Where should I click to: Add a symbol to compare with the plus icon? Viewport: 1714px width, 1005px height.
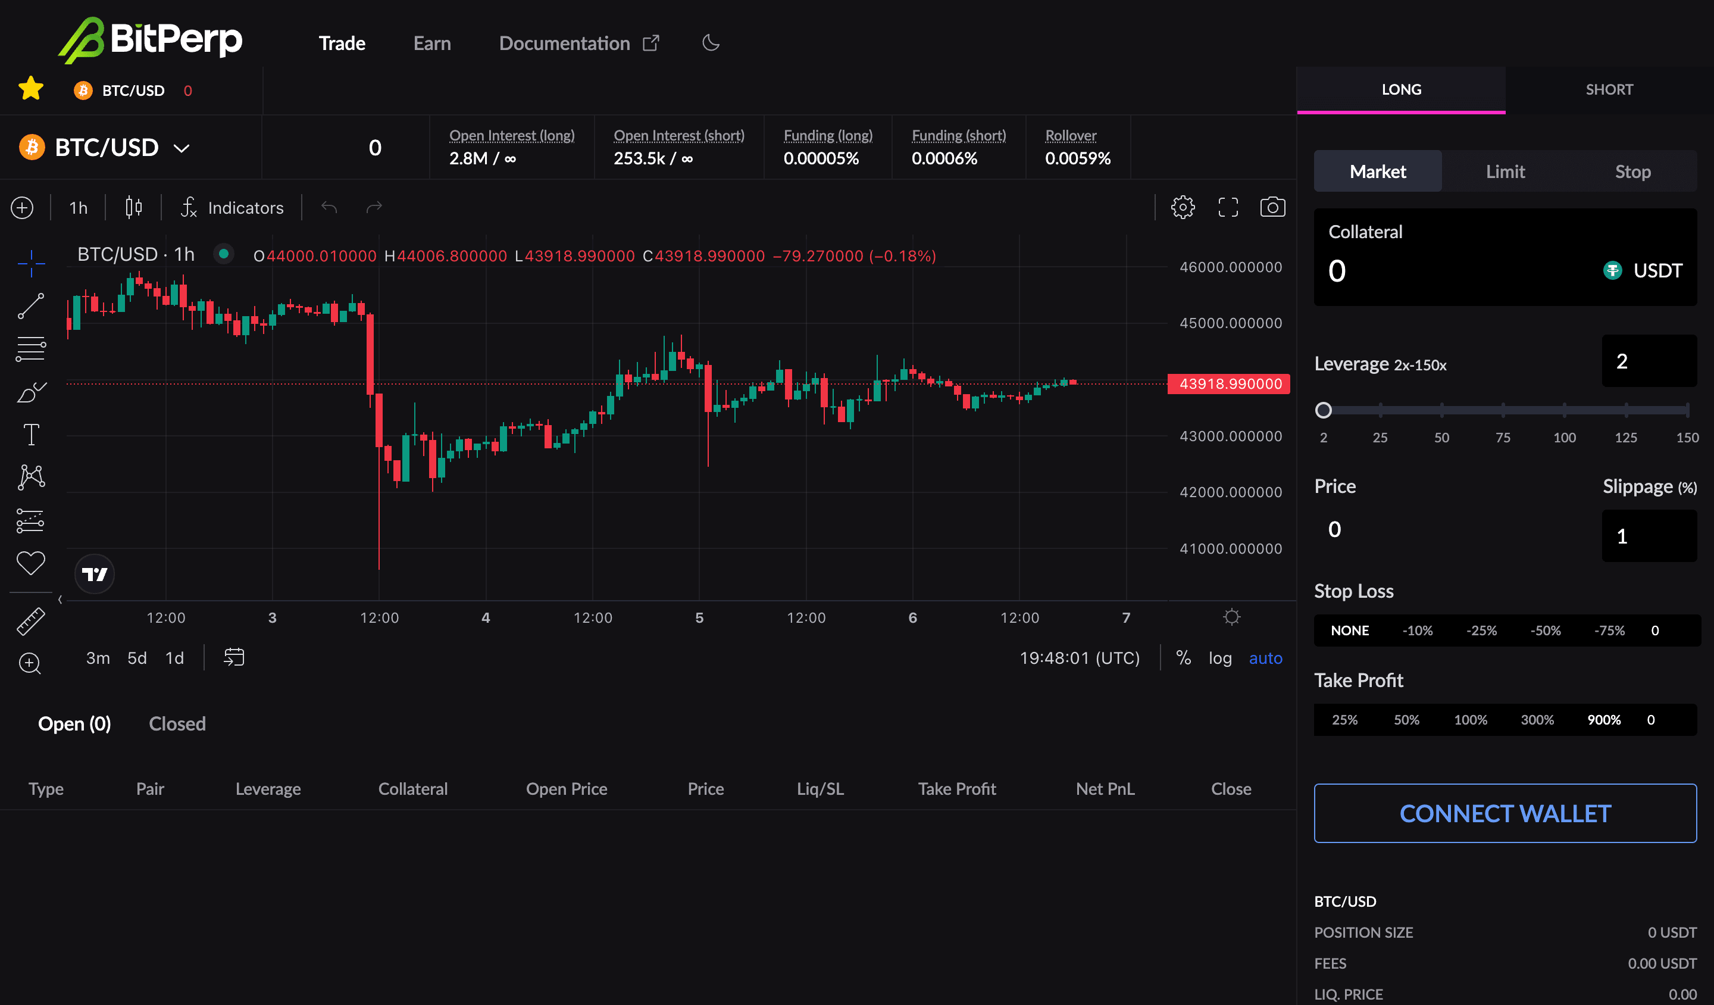tap(23, 208)
